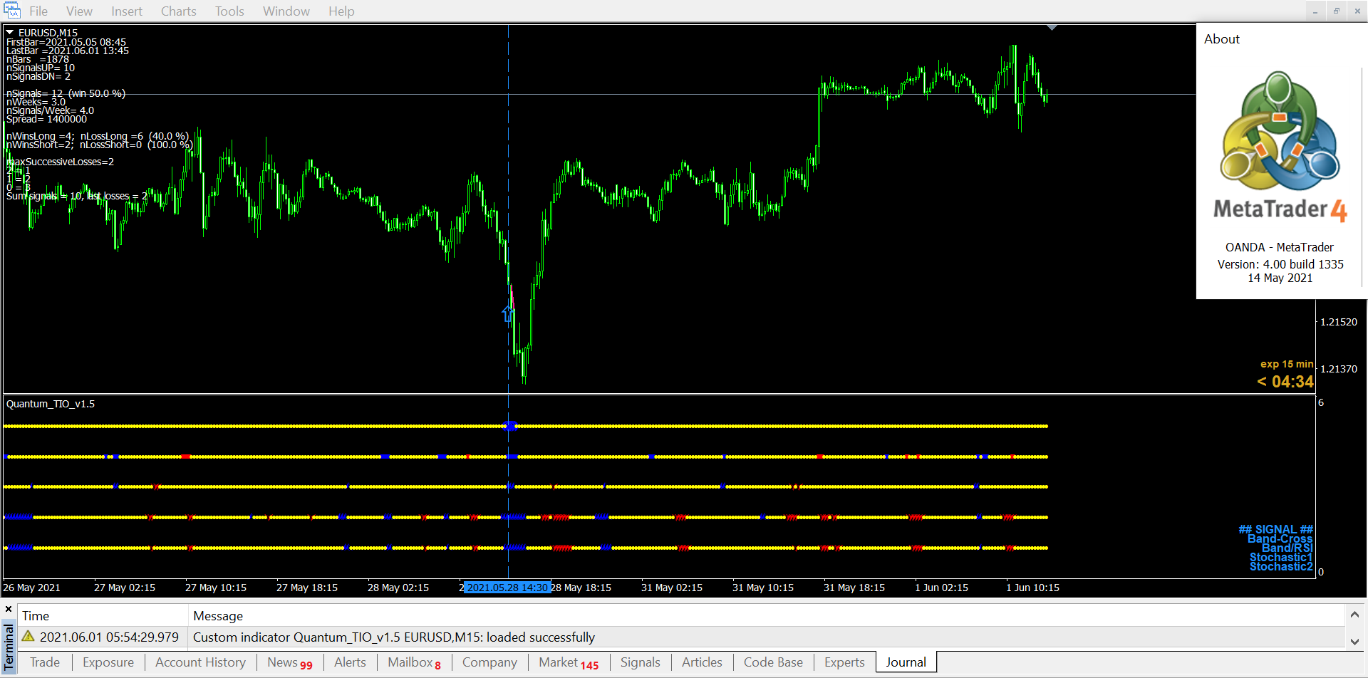Image resolution: width=1368 pixels, height=678 pixels.
Task: Click the MetaTrader app icon beside File
Action: tap(11, 11)
